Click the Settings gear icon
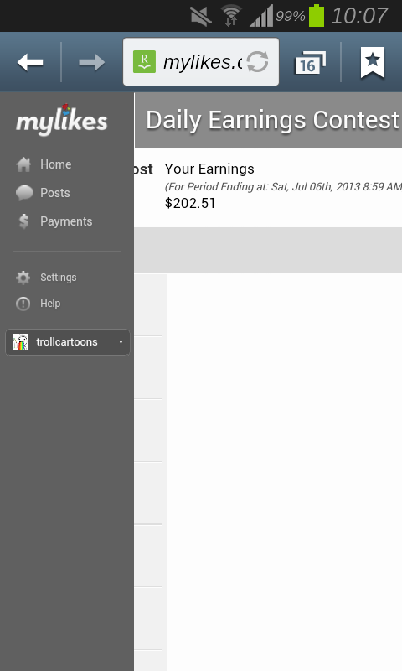The width and height of the screenshot is (402, 671). tap(23, 278)
